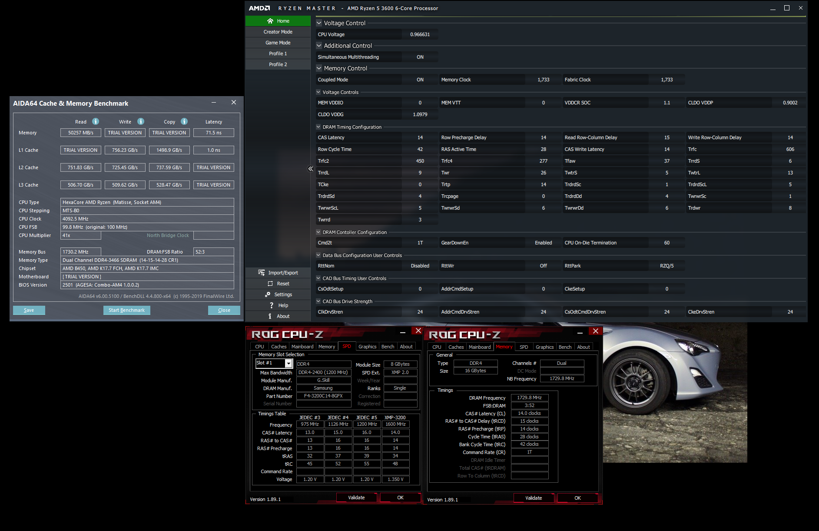Viewport: 819px width, 531px height.
Task: Open Graphics tab in CPU-Z SPD window
Action: coord(368,347)
